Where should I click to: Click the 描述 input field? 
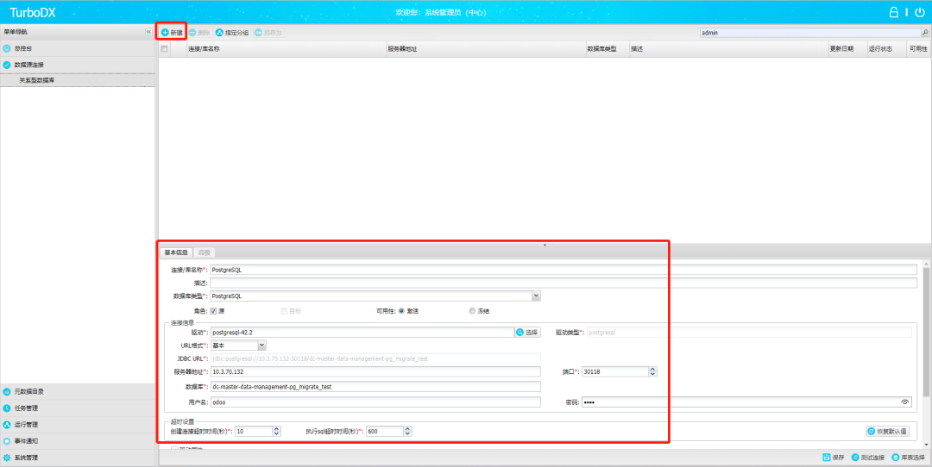click(564, 283)
